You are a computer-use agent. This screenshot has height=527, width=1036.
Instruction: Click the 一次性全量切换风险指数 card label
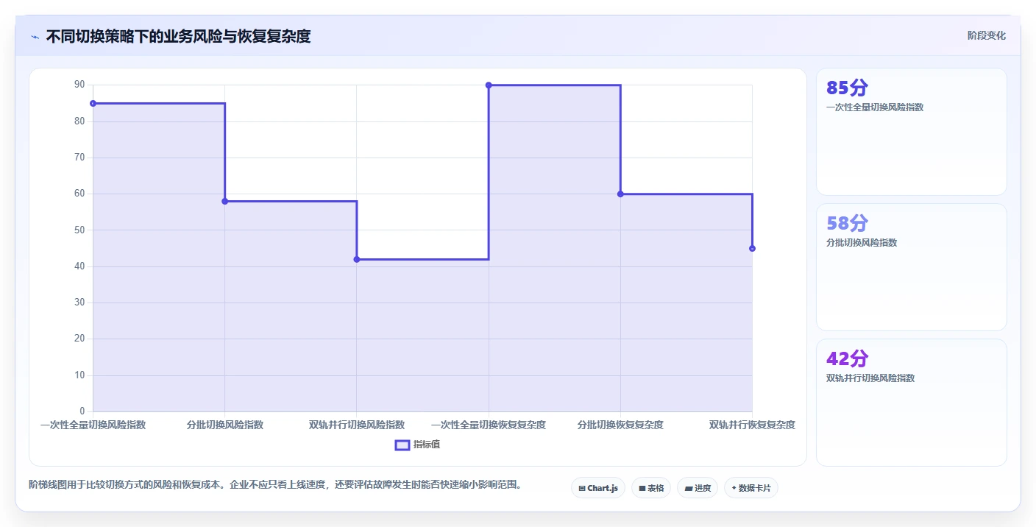coord(875,107)
